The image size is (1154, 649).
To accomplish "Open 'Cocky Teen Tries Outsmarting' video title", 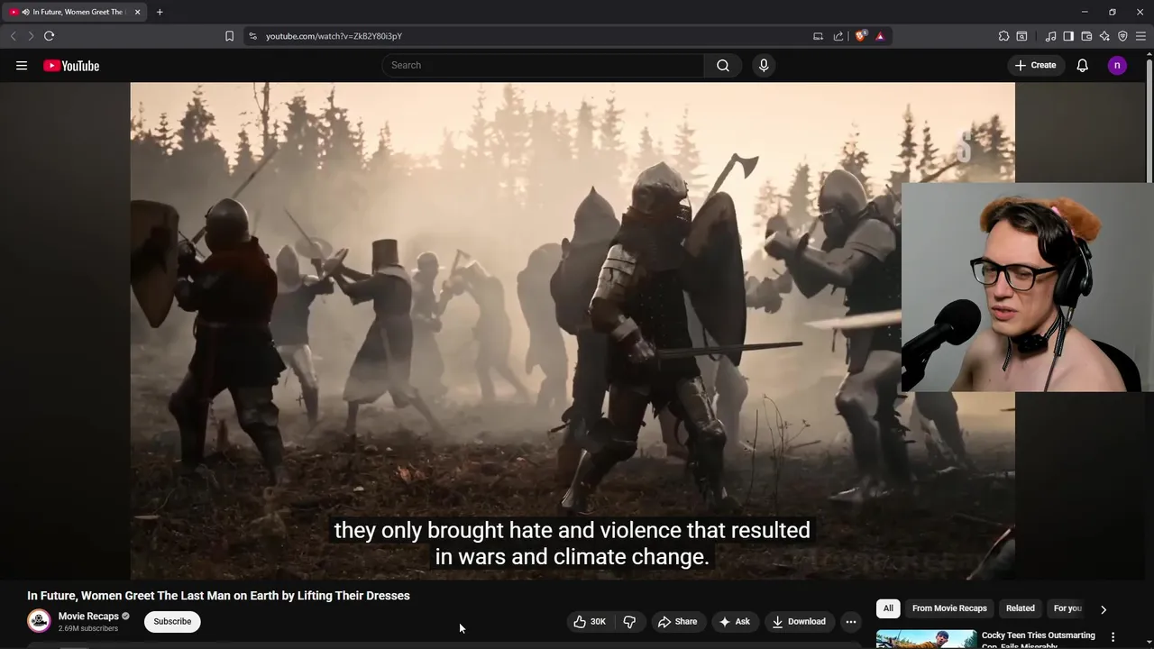I will pos(1038,639).
